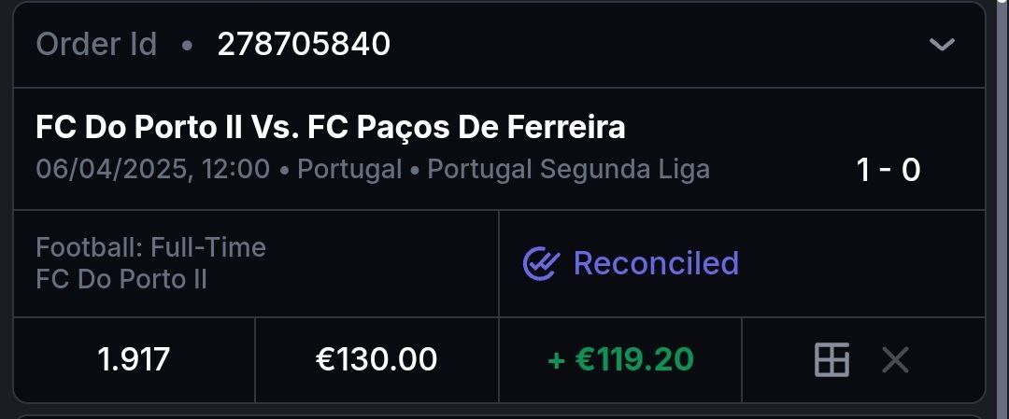Select the FC Do Porto II selection text
The image size is (1009, 419).
[x=121, y=279]
